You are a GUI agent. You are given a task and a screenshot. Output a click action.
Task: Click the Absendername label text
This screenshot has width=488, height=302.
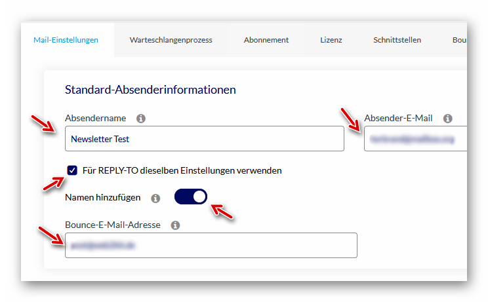[96, 119]
